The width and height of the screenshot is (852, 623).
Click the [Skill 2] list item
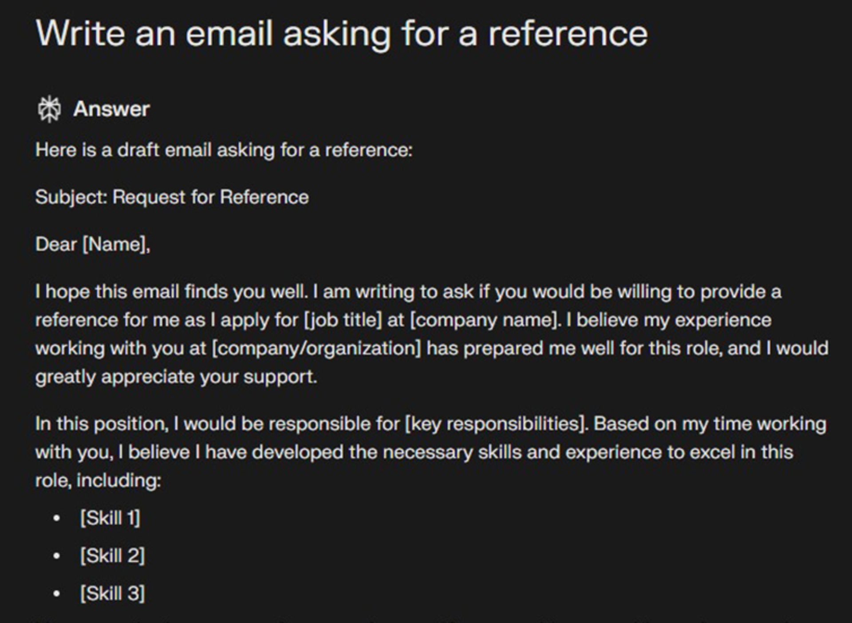click(112, 556)
